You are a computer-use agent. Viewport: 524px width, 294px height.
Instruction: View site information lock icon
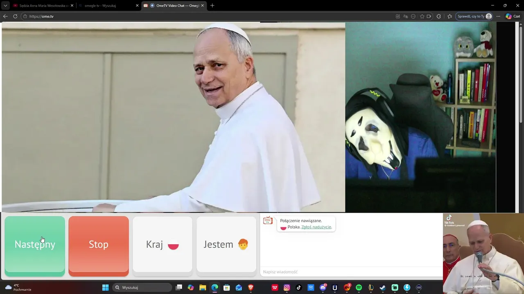tap(25, 16)
